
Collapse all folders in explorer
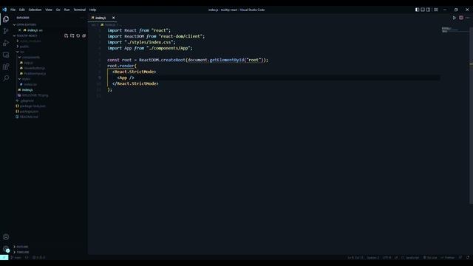(x=84, y=35)
